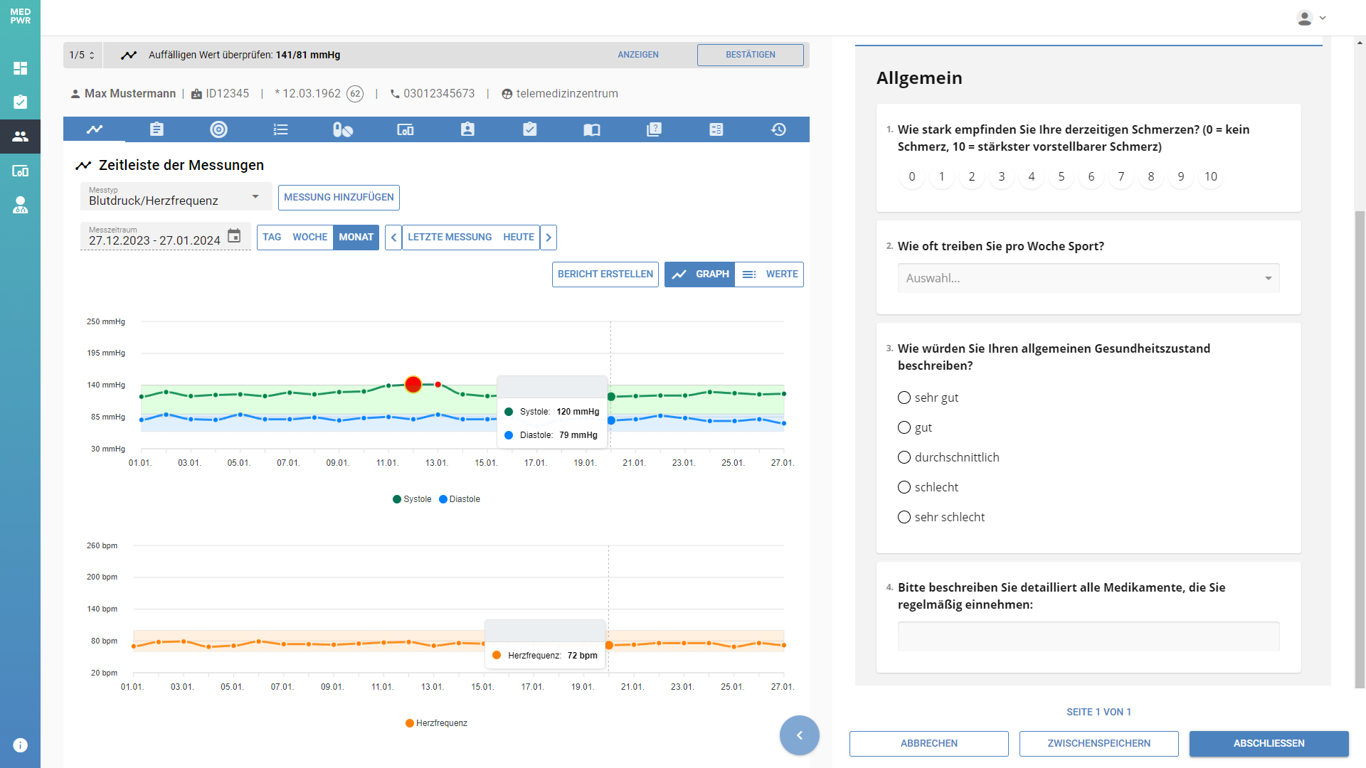Select 'schlecht' health option

tap(904, 487)
